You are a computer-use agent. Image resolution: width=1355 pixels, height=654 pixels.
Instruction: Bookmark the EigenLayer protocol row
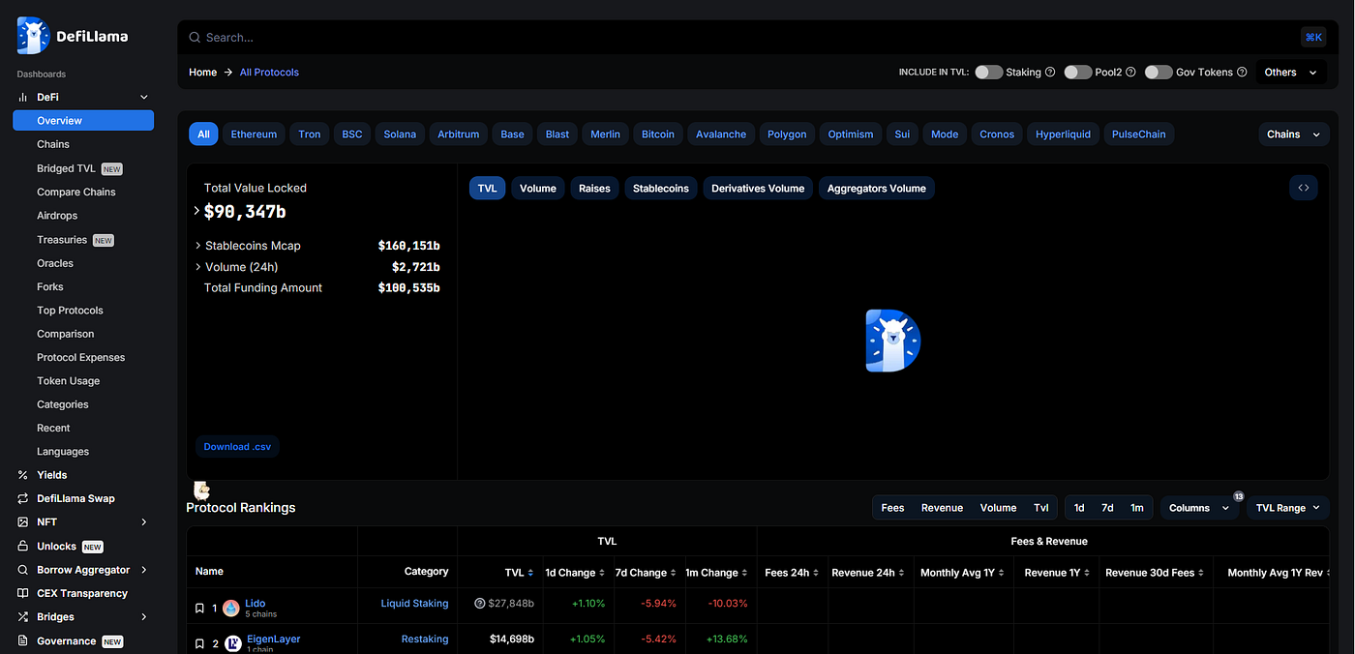[x=199, y=643]
